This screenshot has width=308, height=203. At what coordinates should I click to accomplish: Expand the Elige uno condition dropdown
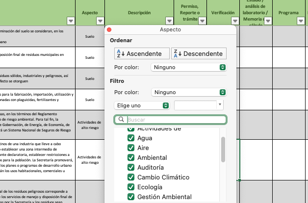coord(142,105)
